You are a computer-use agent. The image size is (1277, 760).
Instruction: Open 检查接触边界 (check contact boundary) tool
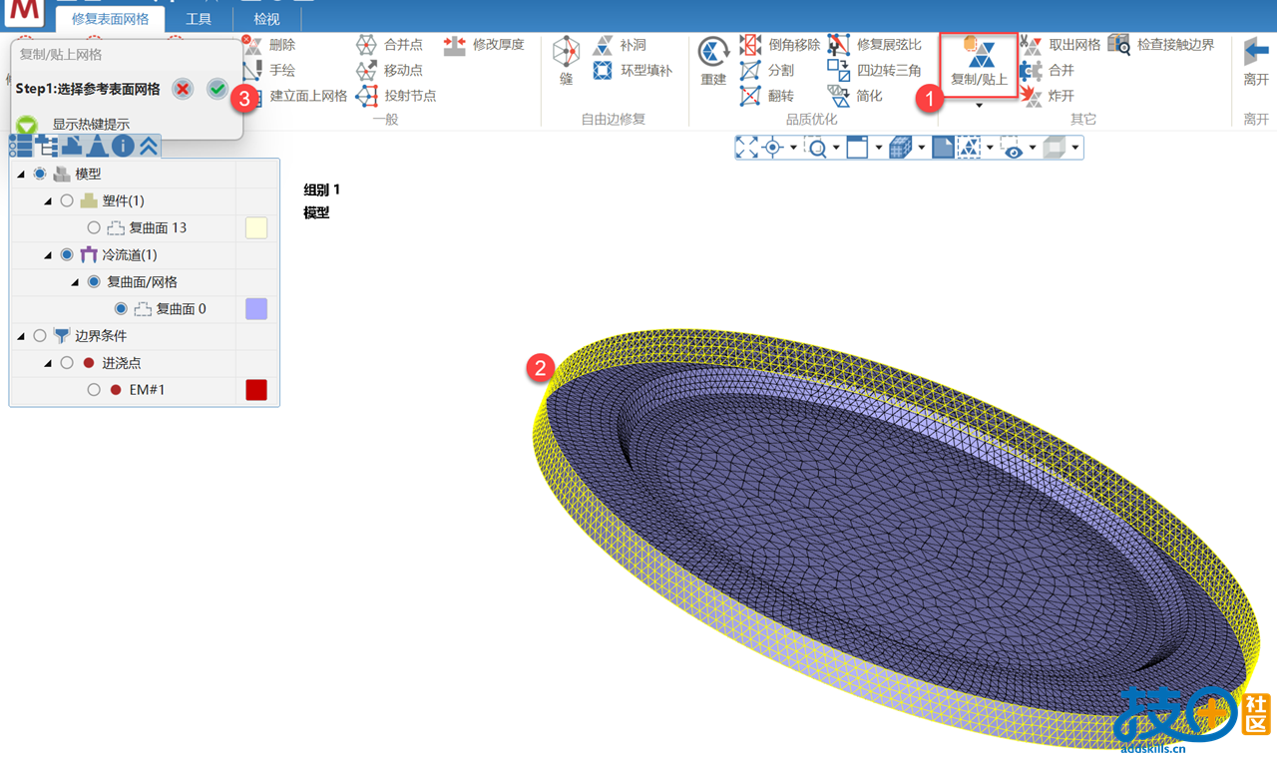coord(1162,45)
